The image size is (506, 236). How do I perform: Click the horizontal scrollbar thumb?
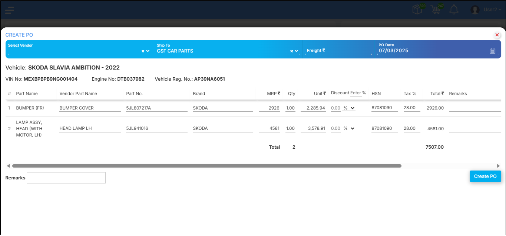[x=207, y=166]
